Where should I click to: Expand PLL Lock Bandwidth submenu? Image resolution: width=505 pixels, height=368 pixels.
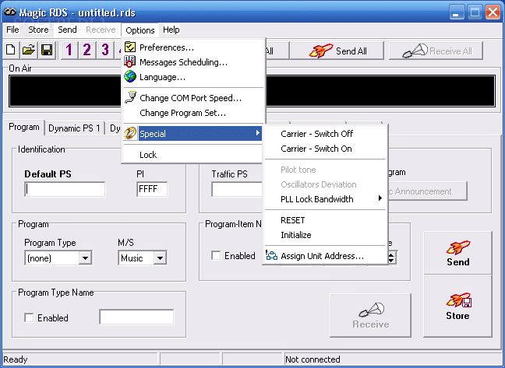click(x=325, y=199)
